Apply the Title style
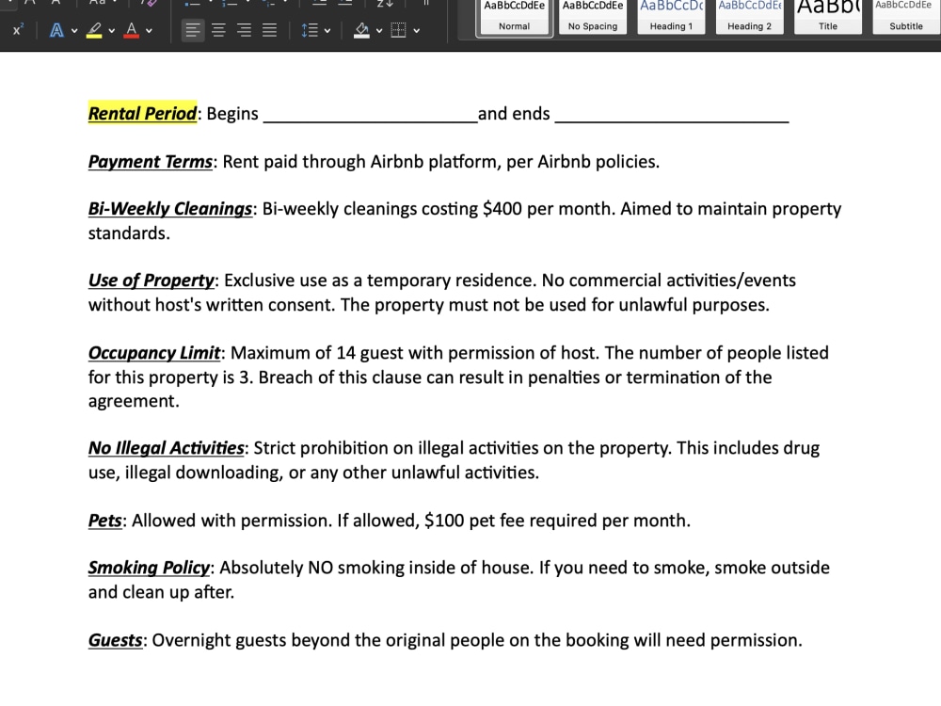The image size is (941, 706). coord(828,17)
